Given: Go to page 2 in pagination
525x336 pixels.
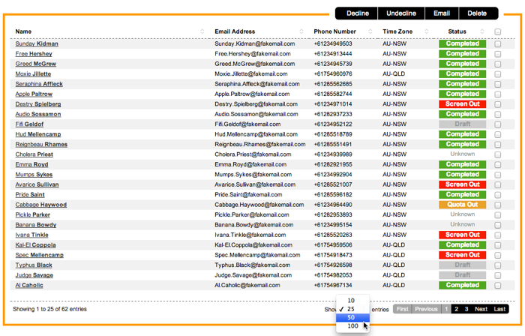Looking at the screenshot, I should 456,309.
